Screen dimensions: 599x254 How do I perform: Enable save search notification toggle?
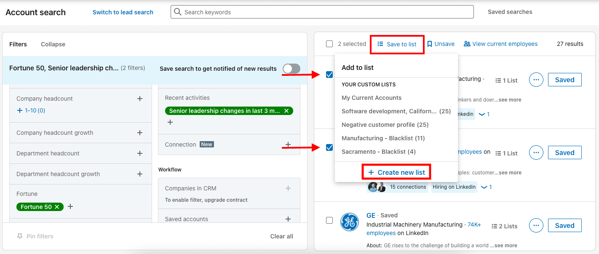(291, 69)
